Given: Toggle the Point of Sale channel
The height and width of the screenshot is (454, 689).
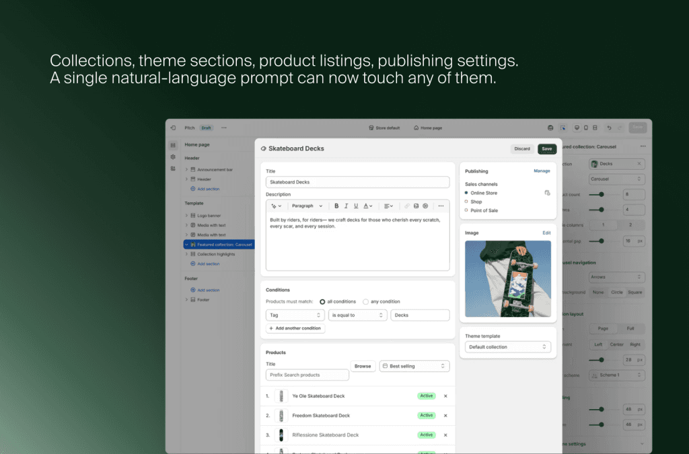Looking at the screenshot, I should [466, 210].
